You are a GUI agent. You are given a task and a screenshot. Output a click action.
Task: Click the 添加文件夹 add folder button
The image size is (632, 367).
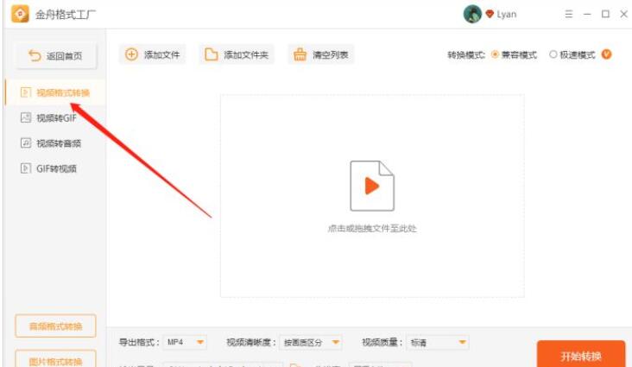click(x=237, y=54)
